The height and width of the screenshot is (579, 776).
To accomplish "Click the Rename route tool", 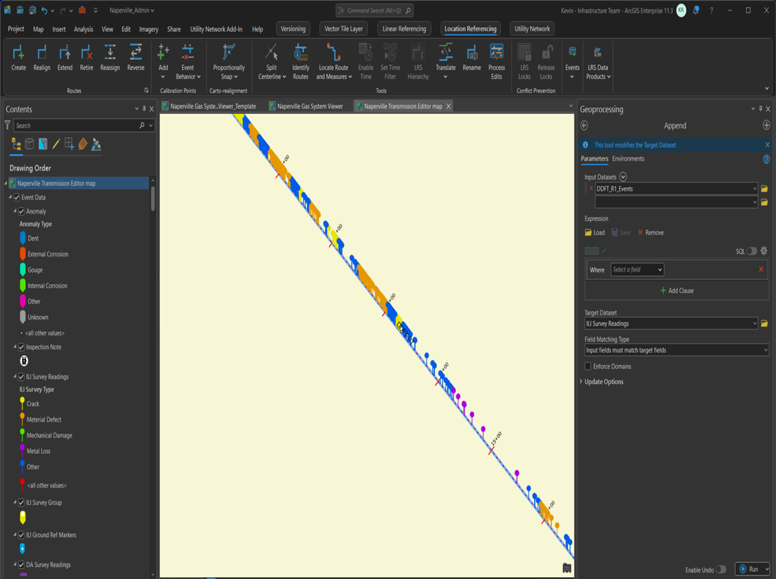I will tap(472, 61).
